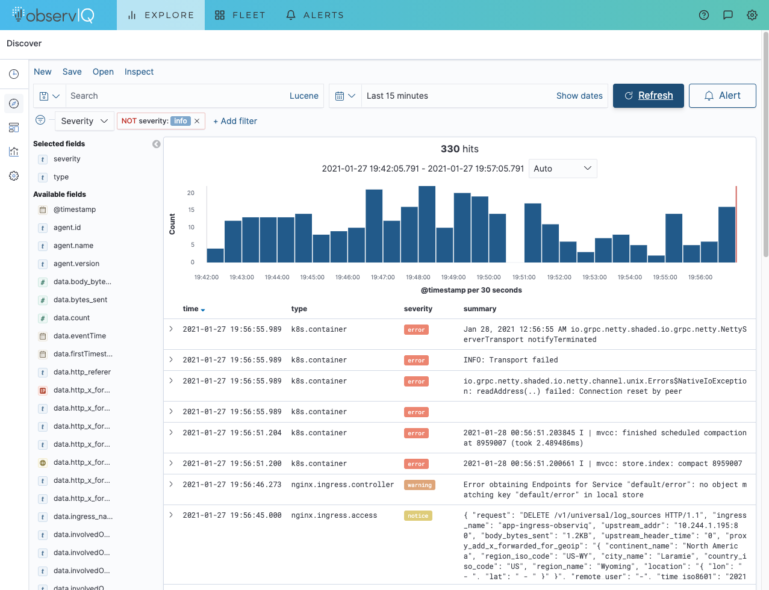
Task: Click the Inspect menu item
Action: click(139, 72)
